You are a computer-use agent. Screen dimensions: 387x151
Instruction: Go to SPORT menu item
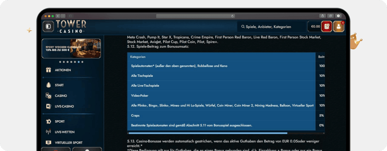click(x=60, y=122)
